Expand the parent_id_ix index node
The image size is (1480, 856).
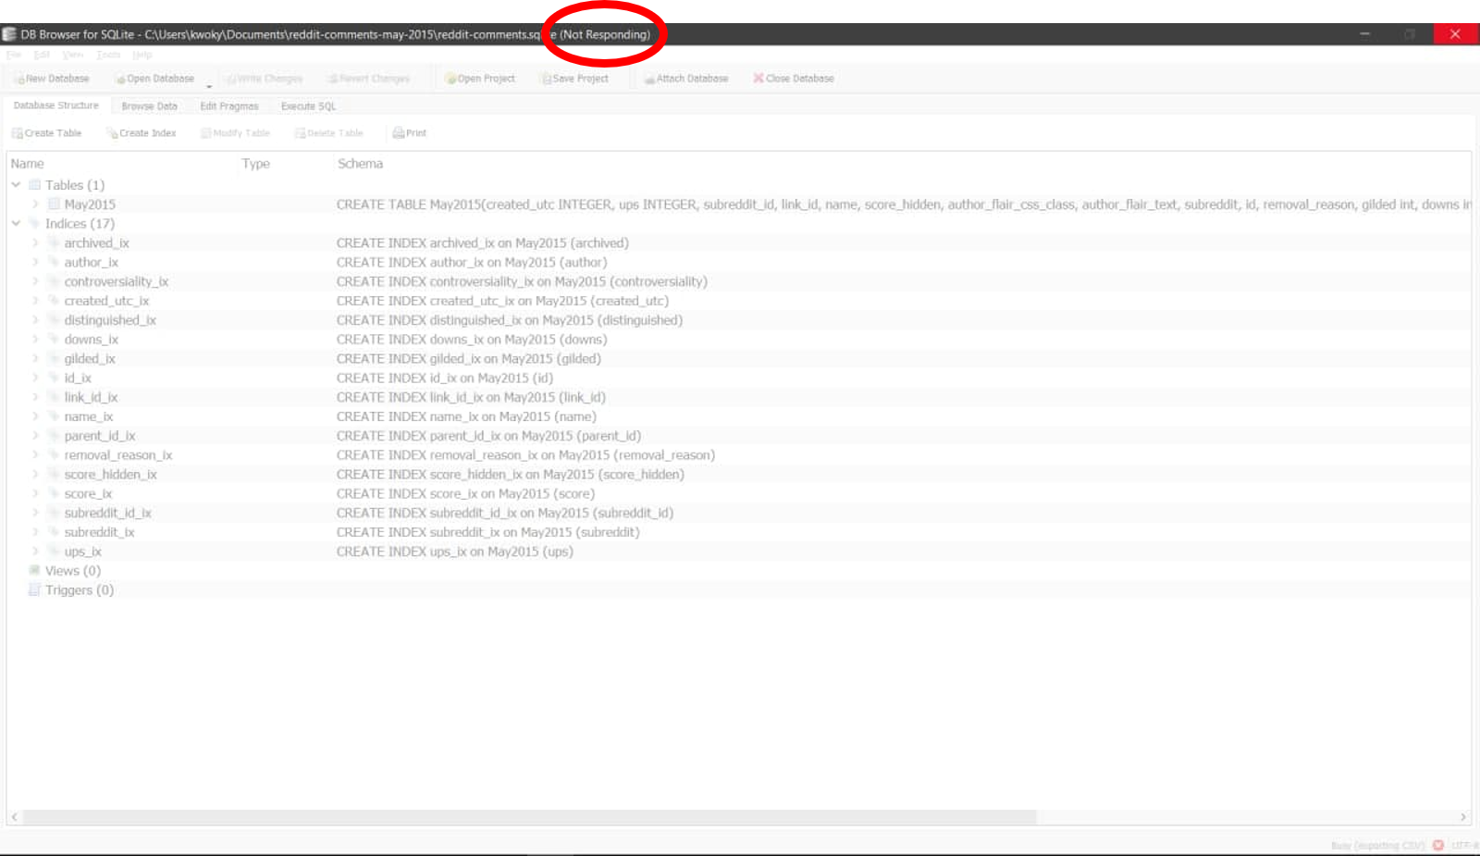(x=35, y=436)
